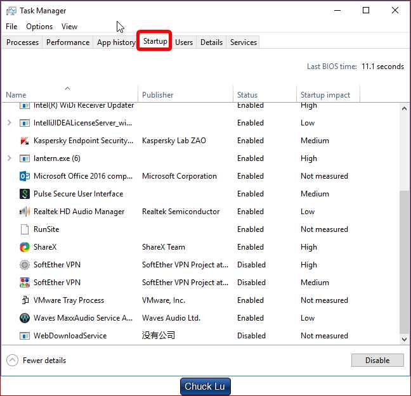Select the ShareX row name
The width and height of the screenshot is (411, 396).
pyautogui.click(x=45, y=247)
